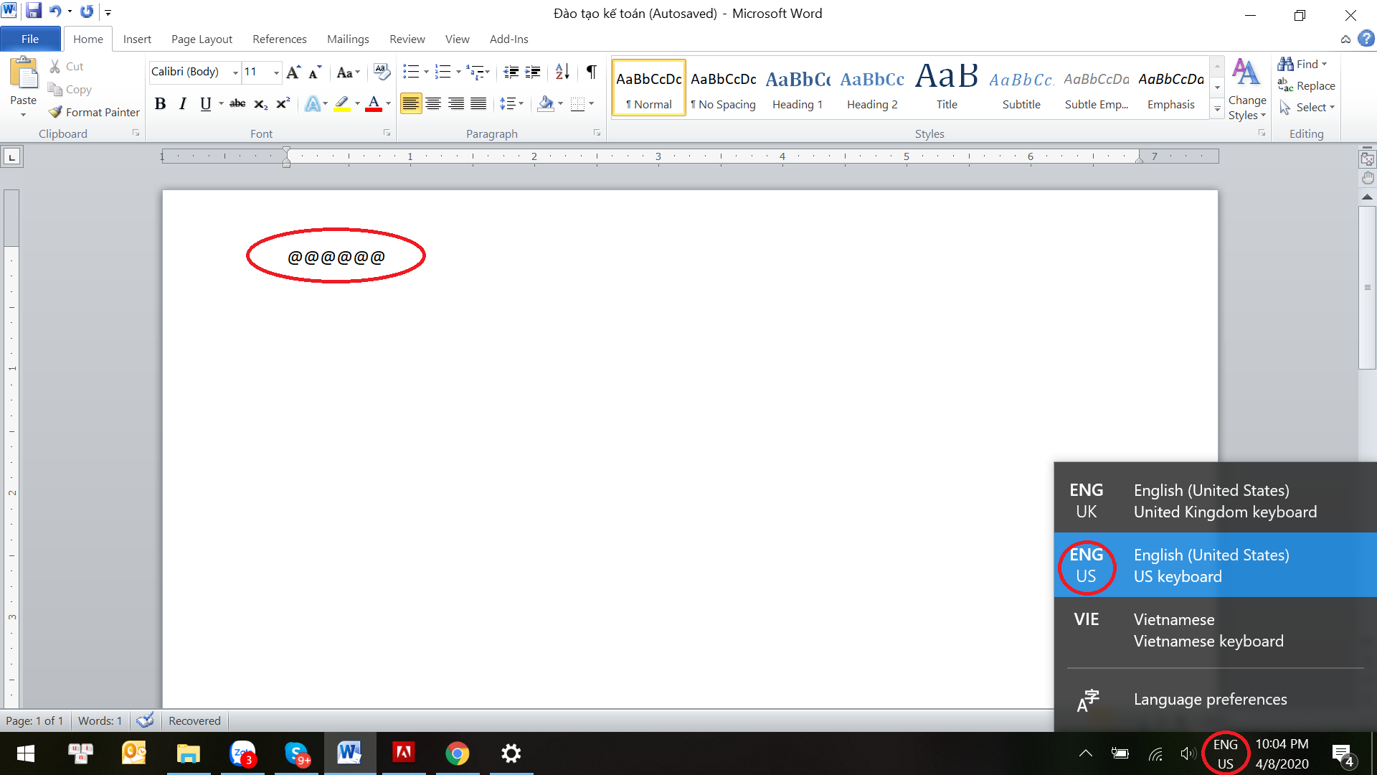Click the Superscript icon

point(283,104)
